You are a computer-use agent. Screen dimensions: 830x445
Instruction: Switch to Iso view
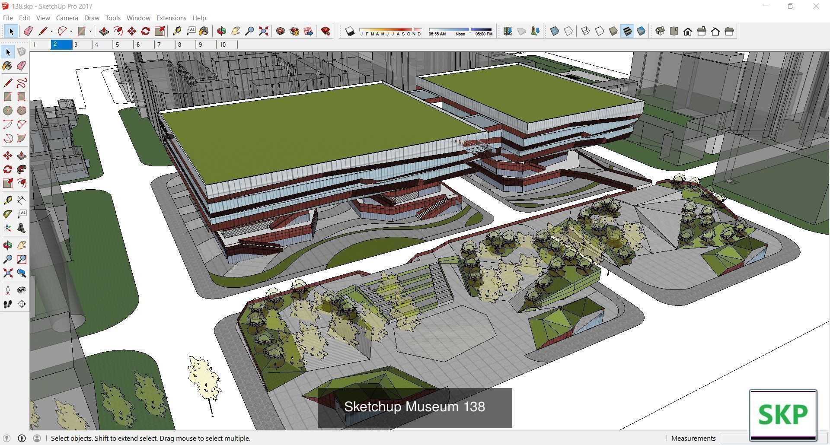click(660, 31)
